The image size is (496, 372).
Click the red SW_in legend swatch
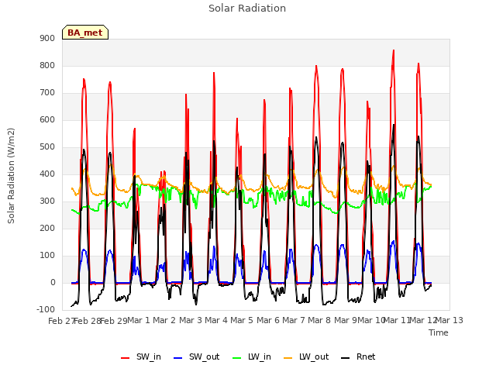(126, 358)
